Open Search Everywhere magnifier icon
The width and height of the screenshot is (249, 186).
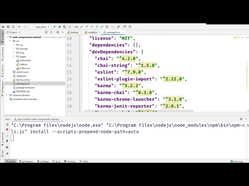click(x=130, y=27)
